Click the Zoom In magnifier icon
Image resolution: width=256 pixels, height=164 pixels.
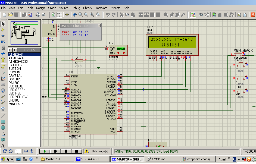(81, 15)
